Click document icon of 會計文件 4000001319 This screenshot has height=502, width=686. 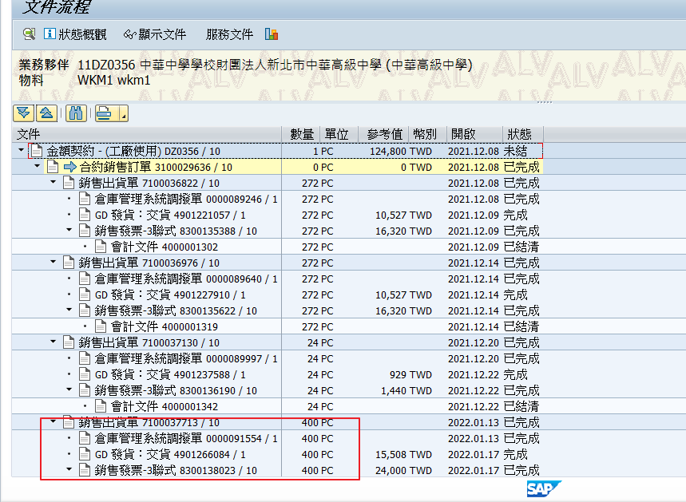101,326
